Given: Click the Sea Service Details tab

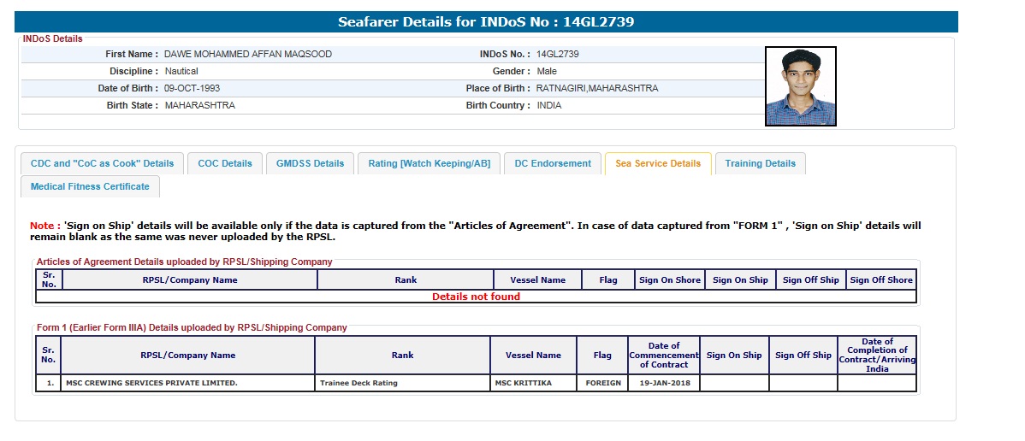Looking at the screenshot, I should tap(657, 163).
